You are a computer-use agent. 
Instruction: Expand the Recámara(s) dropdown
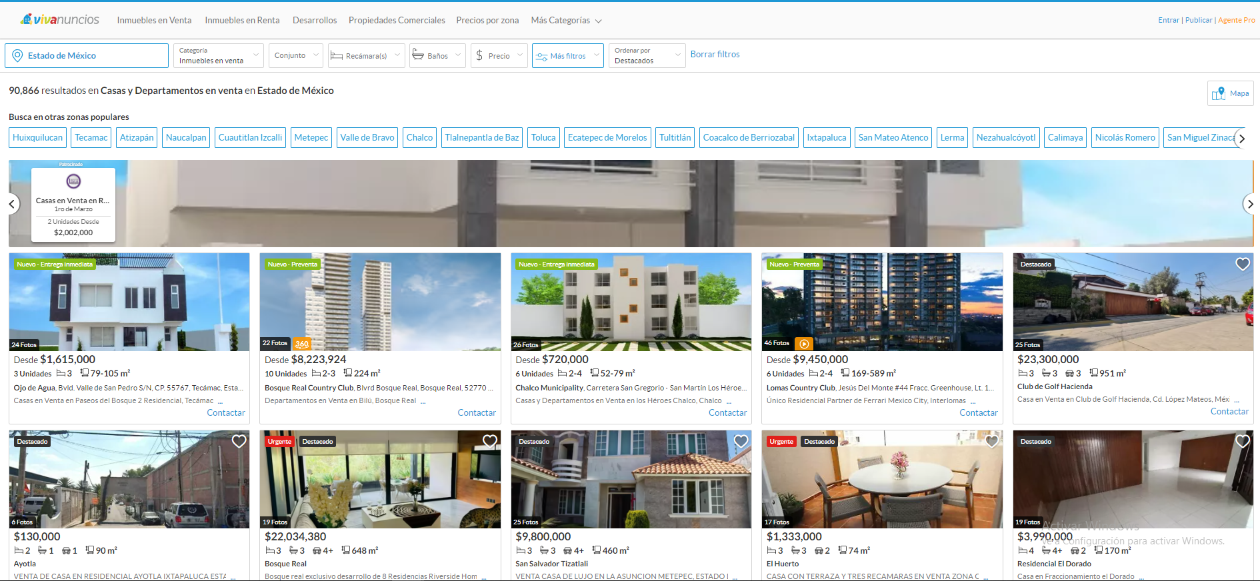[367, 56]
